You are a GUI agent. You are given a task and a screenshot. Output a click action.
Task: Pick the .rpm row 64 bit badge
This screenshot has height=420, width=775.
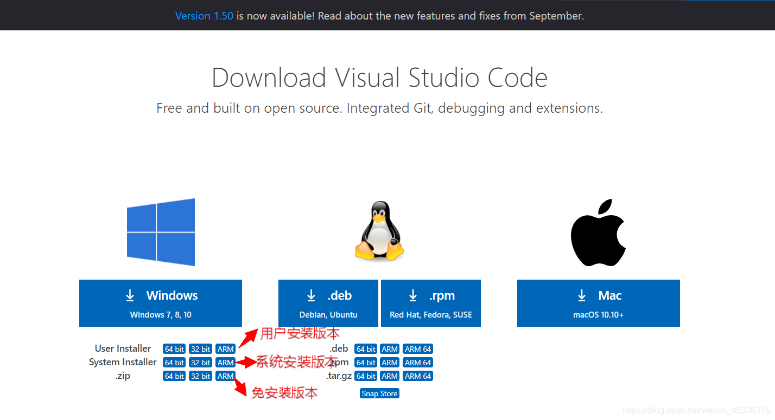tap(366, 363)
